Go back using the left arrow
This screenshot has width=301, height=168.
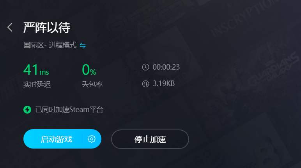tap(10, 27)
